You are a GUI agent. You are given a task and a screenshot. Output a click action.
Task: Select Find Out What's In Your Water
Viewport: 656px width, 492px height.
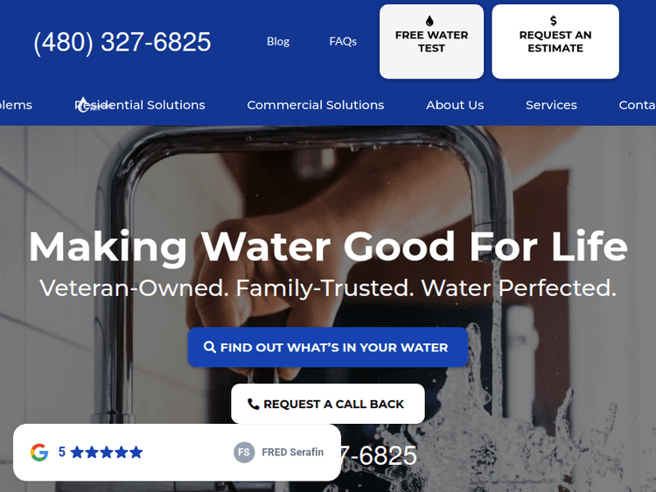click(x=328, y=347)
